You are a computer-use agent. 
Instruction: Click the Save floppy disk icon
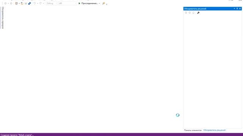pos(26,3)
